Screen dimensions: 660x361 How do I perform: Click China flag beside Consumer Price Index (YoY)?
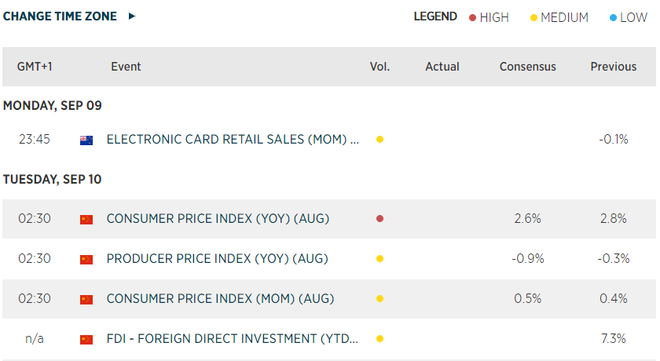(86, 220)
